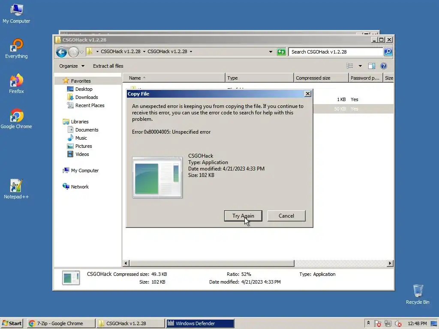Viewport: 439px width, 329px height.
Task: Launch Everything search desktop shortcut
Action: point(16,49)
